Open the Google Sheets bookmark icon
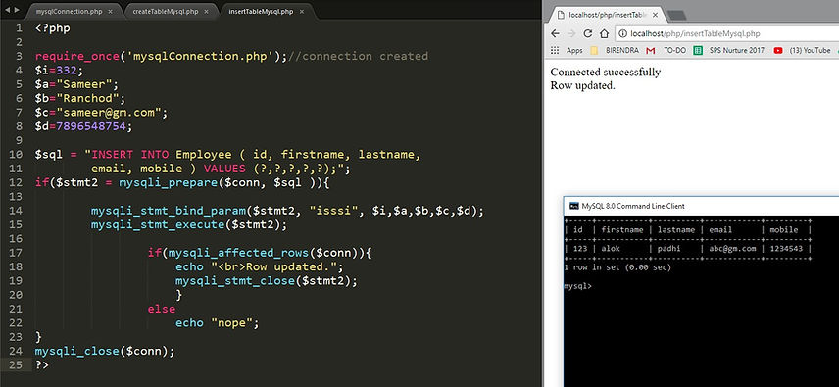This screenshot has height=387, width=839. 698,50
